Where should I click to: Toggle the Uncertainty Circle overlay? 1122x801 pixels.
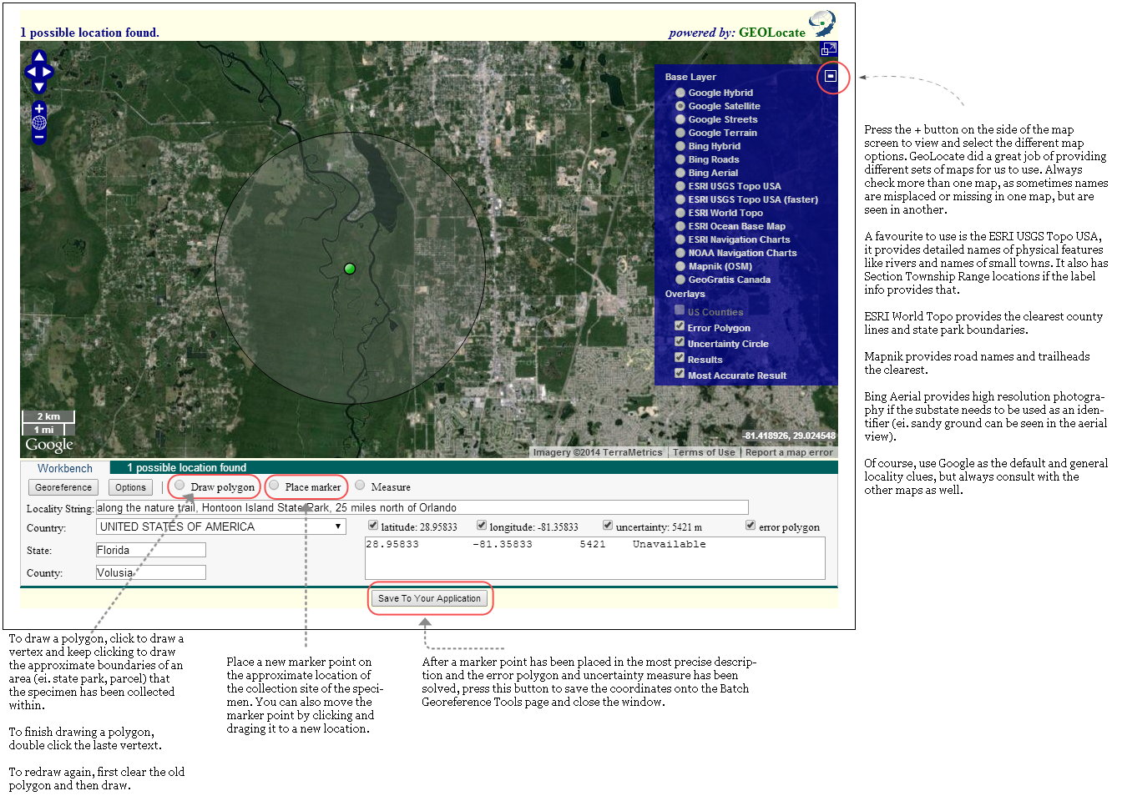[680, 342]
